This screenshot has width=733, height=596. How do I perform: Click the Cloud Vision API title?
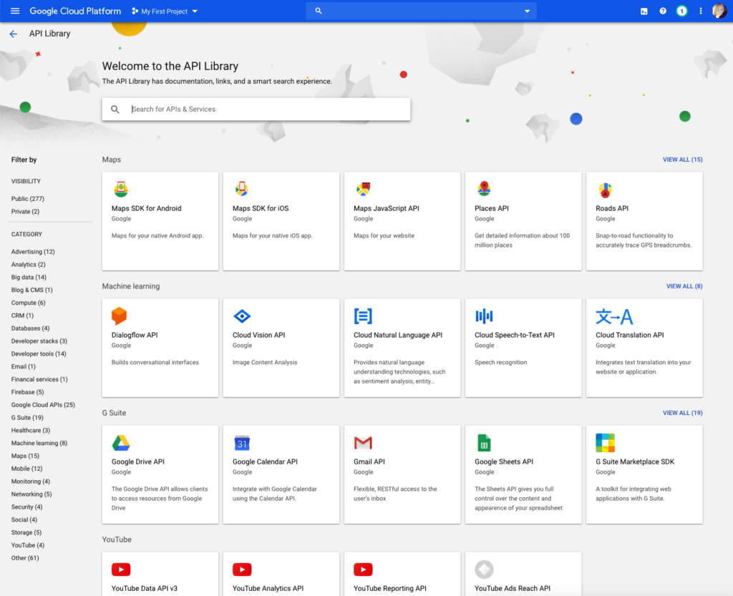pyautogui.click(x=258, y=335)
